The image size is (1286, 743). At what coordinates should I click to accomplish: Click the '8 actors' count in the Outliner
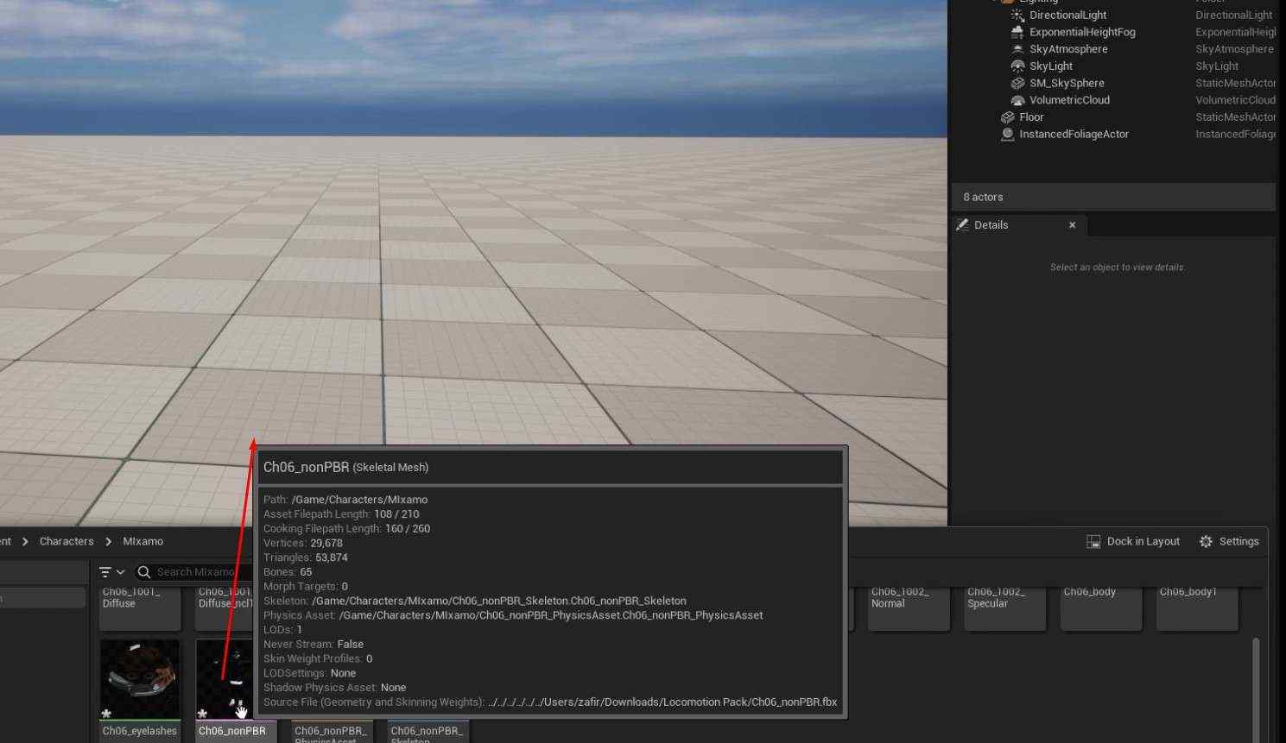coord(983,198)
